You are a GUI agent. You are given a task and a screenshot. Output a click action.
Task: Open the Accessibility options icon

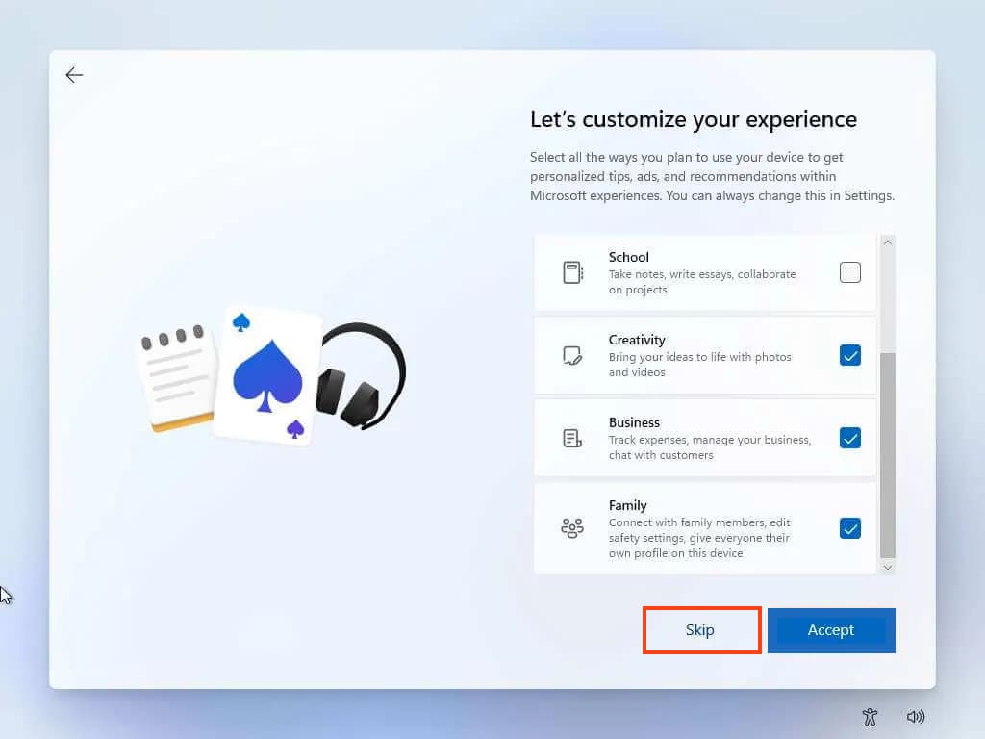point(871,716)
